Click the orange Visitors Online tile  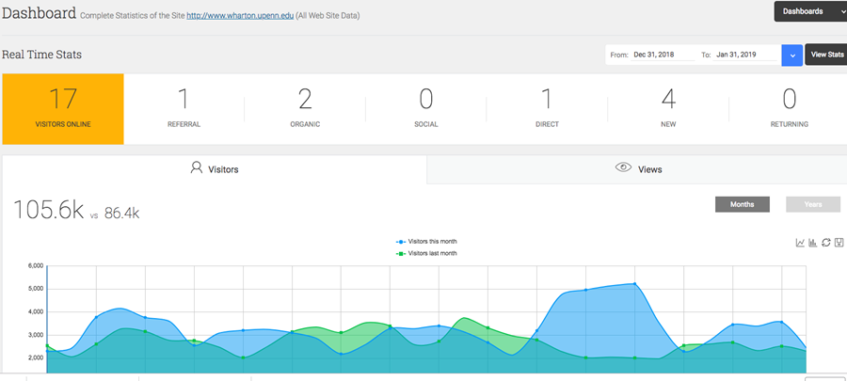(x=63, y=109)
